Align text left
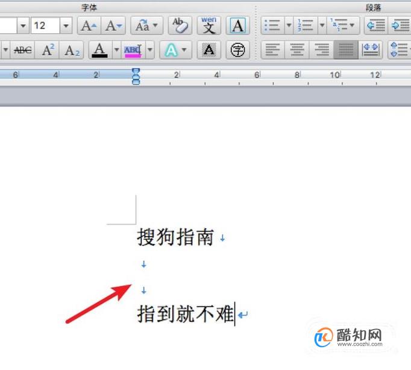The width and height of the screenshot is (411, 370). pyautogui.click(x=272, y=49)
